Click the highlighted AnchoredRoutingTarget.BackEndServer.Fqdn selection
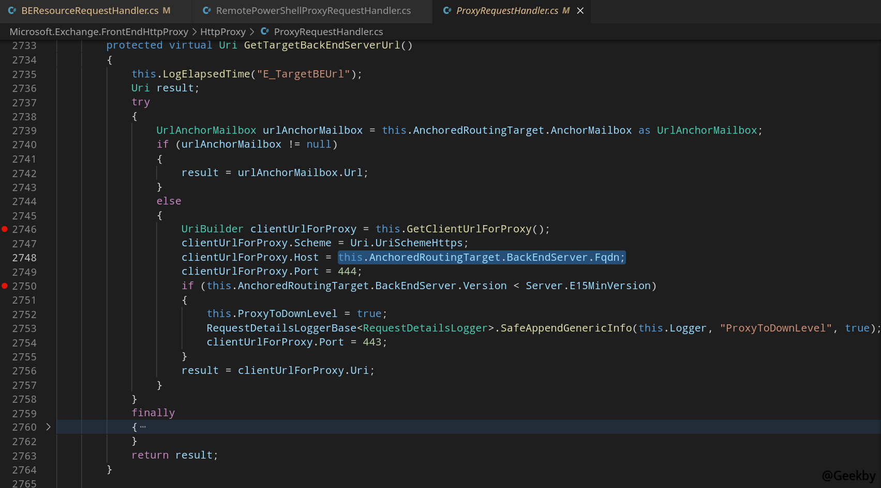 481,257
